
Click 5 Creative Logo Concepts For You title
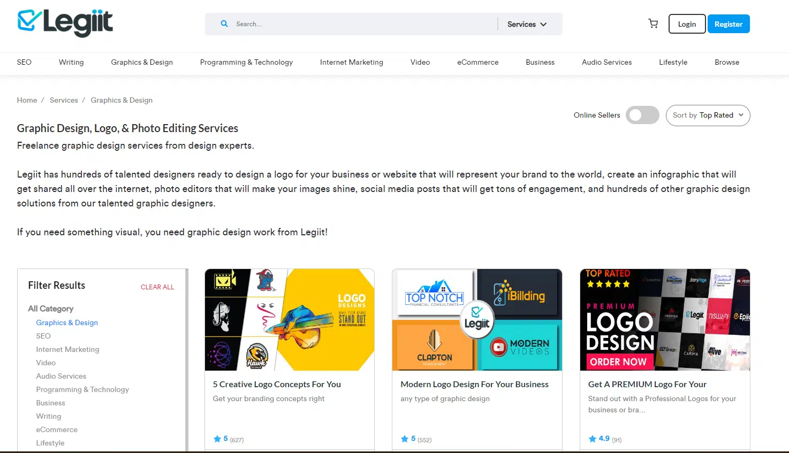(277, 384)
